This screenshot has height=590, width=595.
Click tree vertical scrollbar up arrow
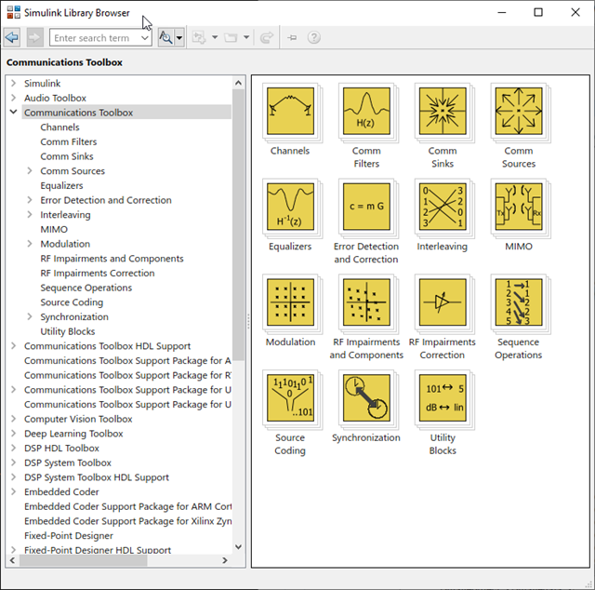238,83
